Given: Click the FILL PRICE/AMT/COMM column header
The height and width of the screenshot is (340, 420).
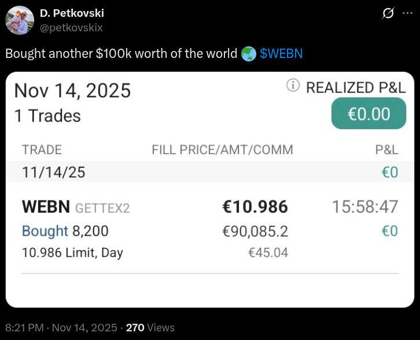Looking at the screenshot, I should tap(222, 149).
